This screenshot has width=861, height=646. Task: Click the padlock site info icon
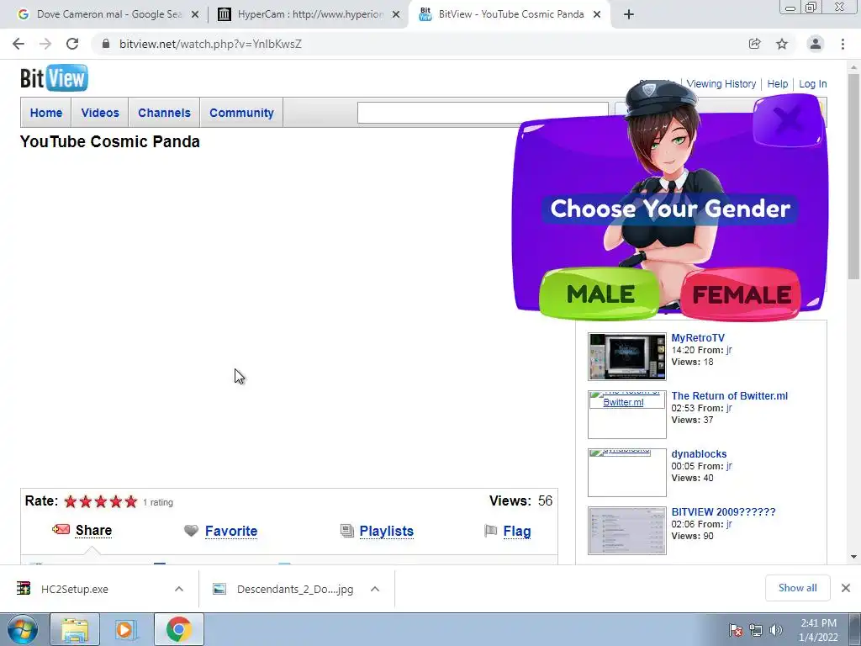click(x=106, y=44)
